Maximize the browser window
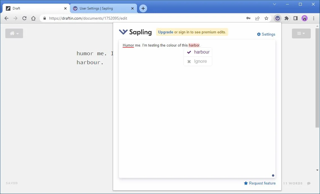Image resolution: width=320 pixels, height=194 pixels. [x=300, y=4]
